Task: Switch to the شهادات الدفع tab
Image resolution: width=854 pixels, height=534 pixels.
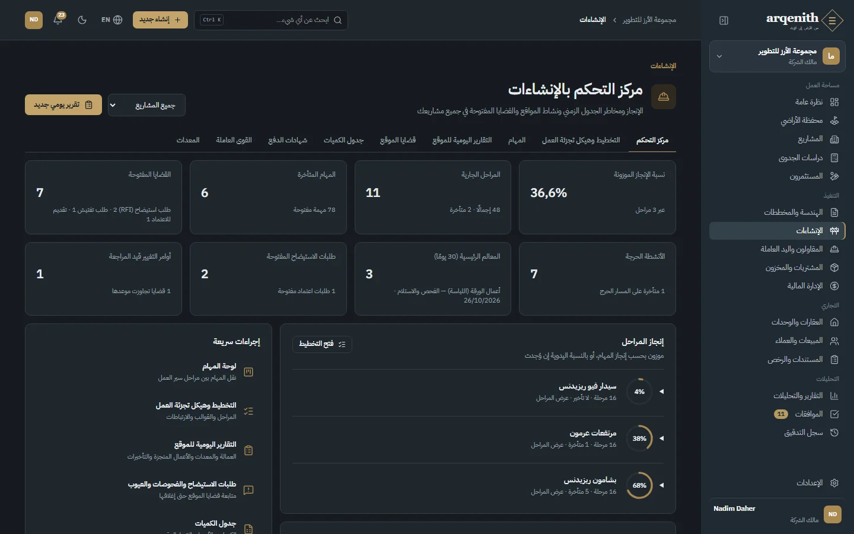Action: 288,141
